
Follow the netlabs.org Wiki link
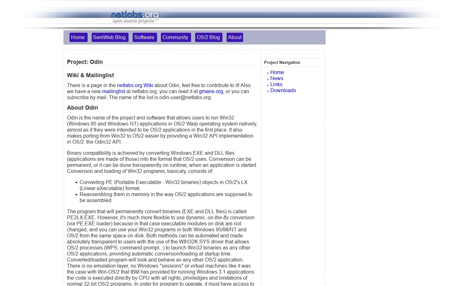pos(135,85)
